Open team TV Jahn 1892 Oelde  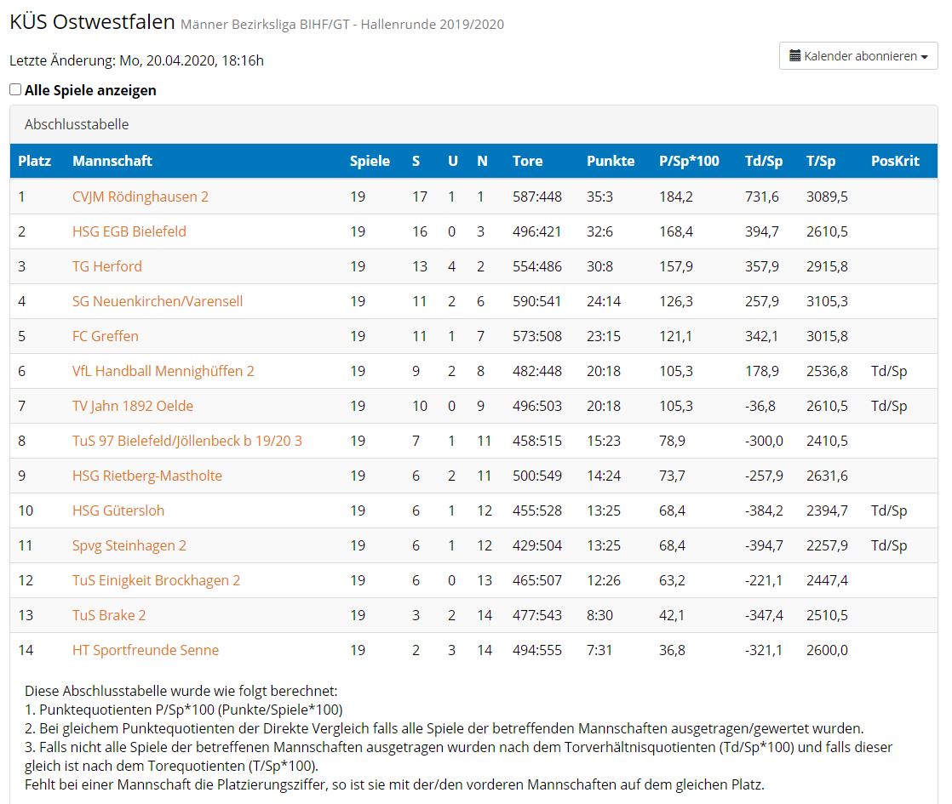[x=132, y=406]
